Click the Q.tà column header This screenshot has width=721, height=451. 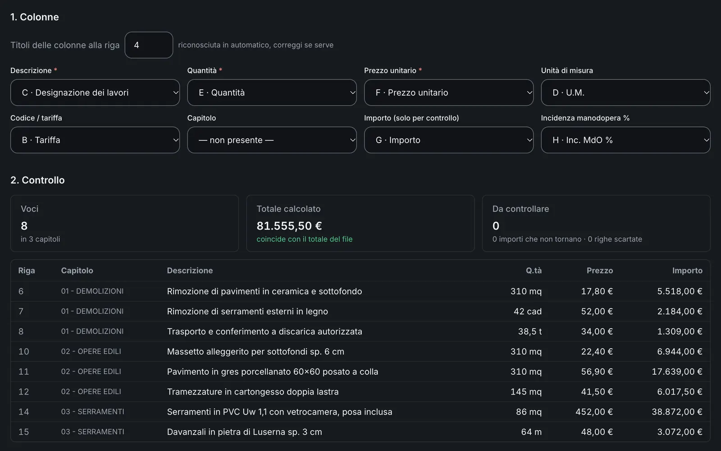tap(534, 271)
